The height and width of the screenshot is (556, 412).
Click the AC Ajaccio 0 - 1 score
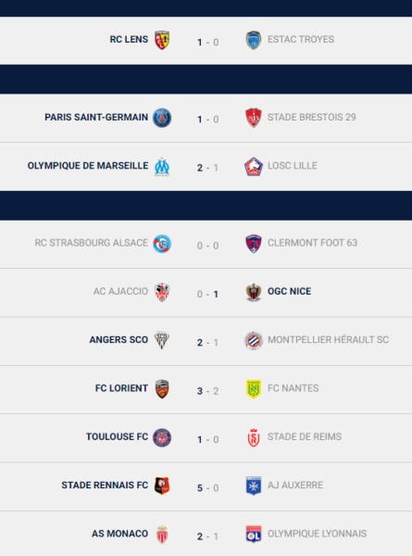[208, 295]
